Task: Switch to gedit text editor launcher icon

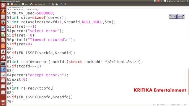Action: click(x=3, y=75)
